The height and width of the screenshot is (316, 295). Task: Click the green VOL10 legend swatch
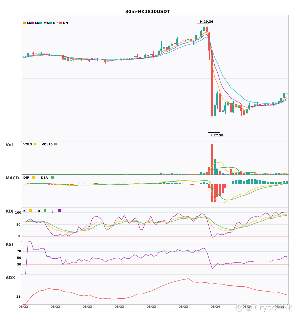(56, 144)
